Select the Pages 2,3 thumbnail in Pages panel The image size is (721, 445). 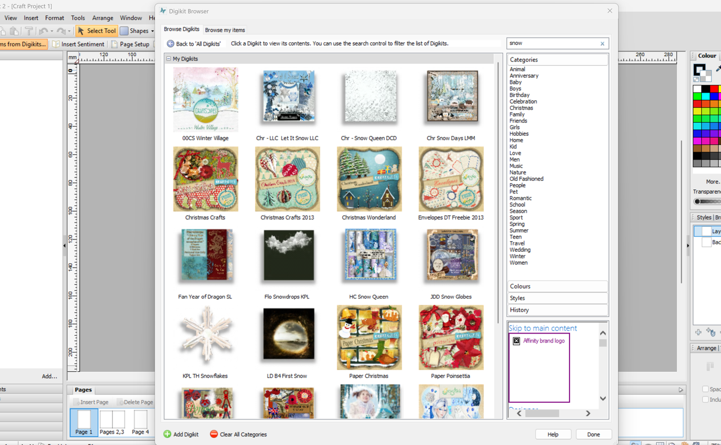pyautogui.click(x=112, y=422)
